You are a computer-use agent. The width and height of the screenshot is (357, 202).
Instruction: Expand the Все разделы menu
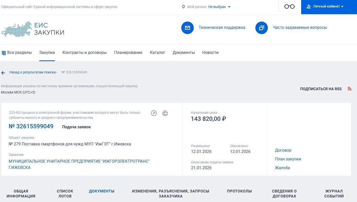click(x=17, y=52)
